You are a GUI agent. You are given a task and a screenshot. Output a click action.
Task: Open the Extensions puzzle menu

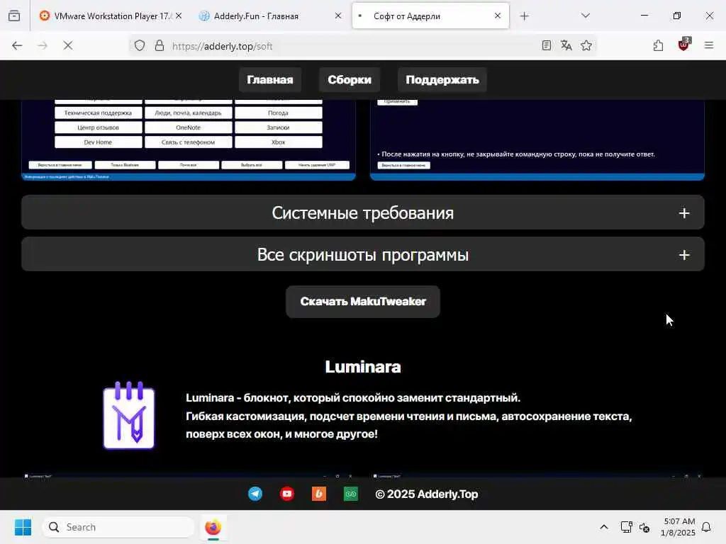(658, 46)
